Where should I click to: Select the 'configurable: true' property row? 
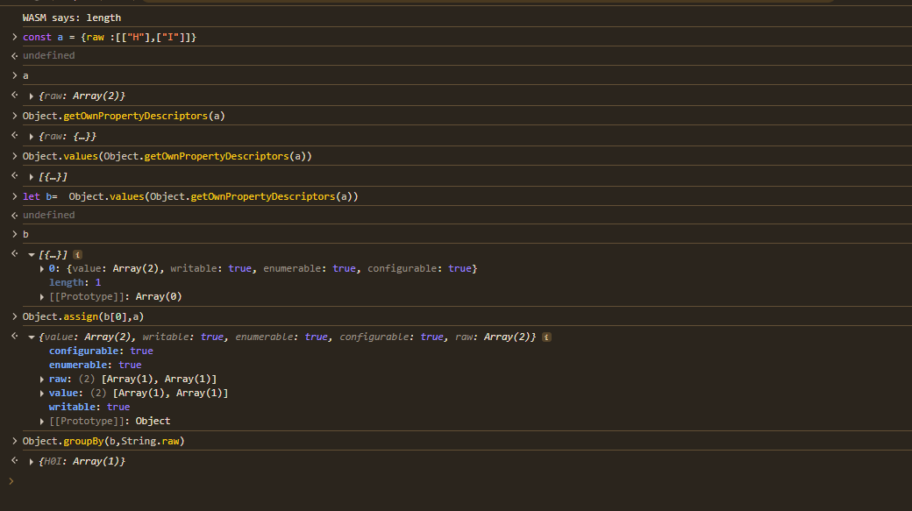coord(101,351)
